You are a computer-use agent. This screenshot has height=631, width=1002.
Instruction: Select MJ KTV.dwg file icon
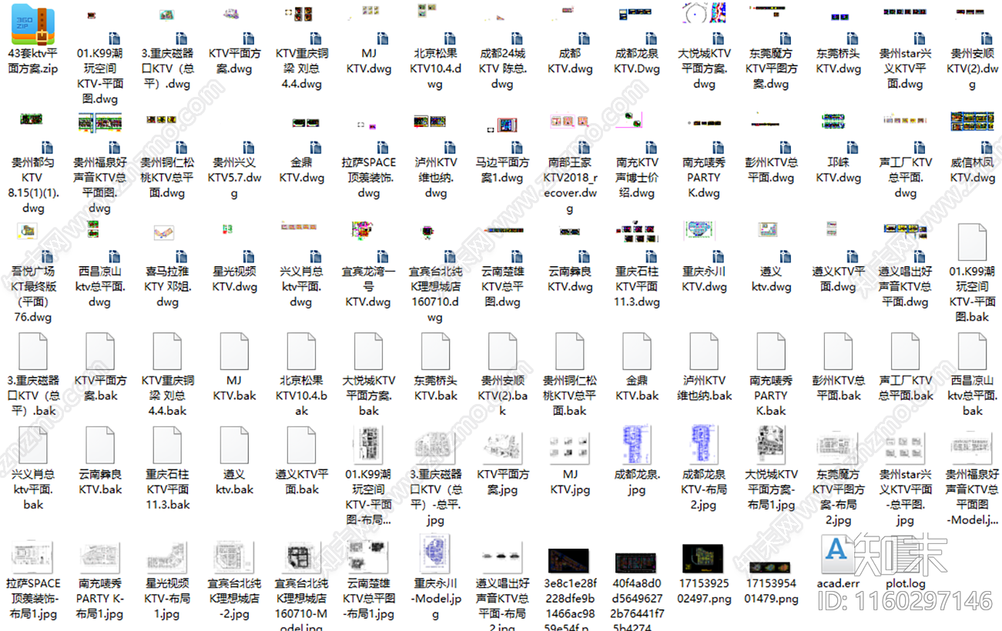point(368,24)
